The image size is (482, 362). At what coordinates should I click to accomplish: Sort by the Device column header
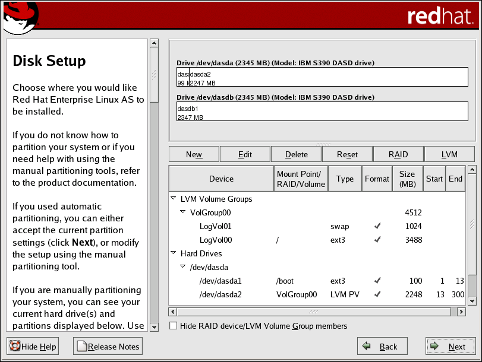pos(221,179)
